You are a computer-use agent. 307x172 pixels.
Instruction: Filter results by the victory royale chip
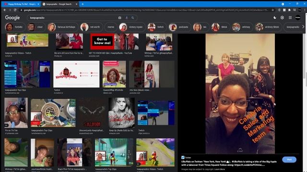[x=132, y=27]
